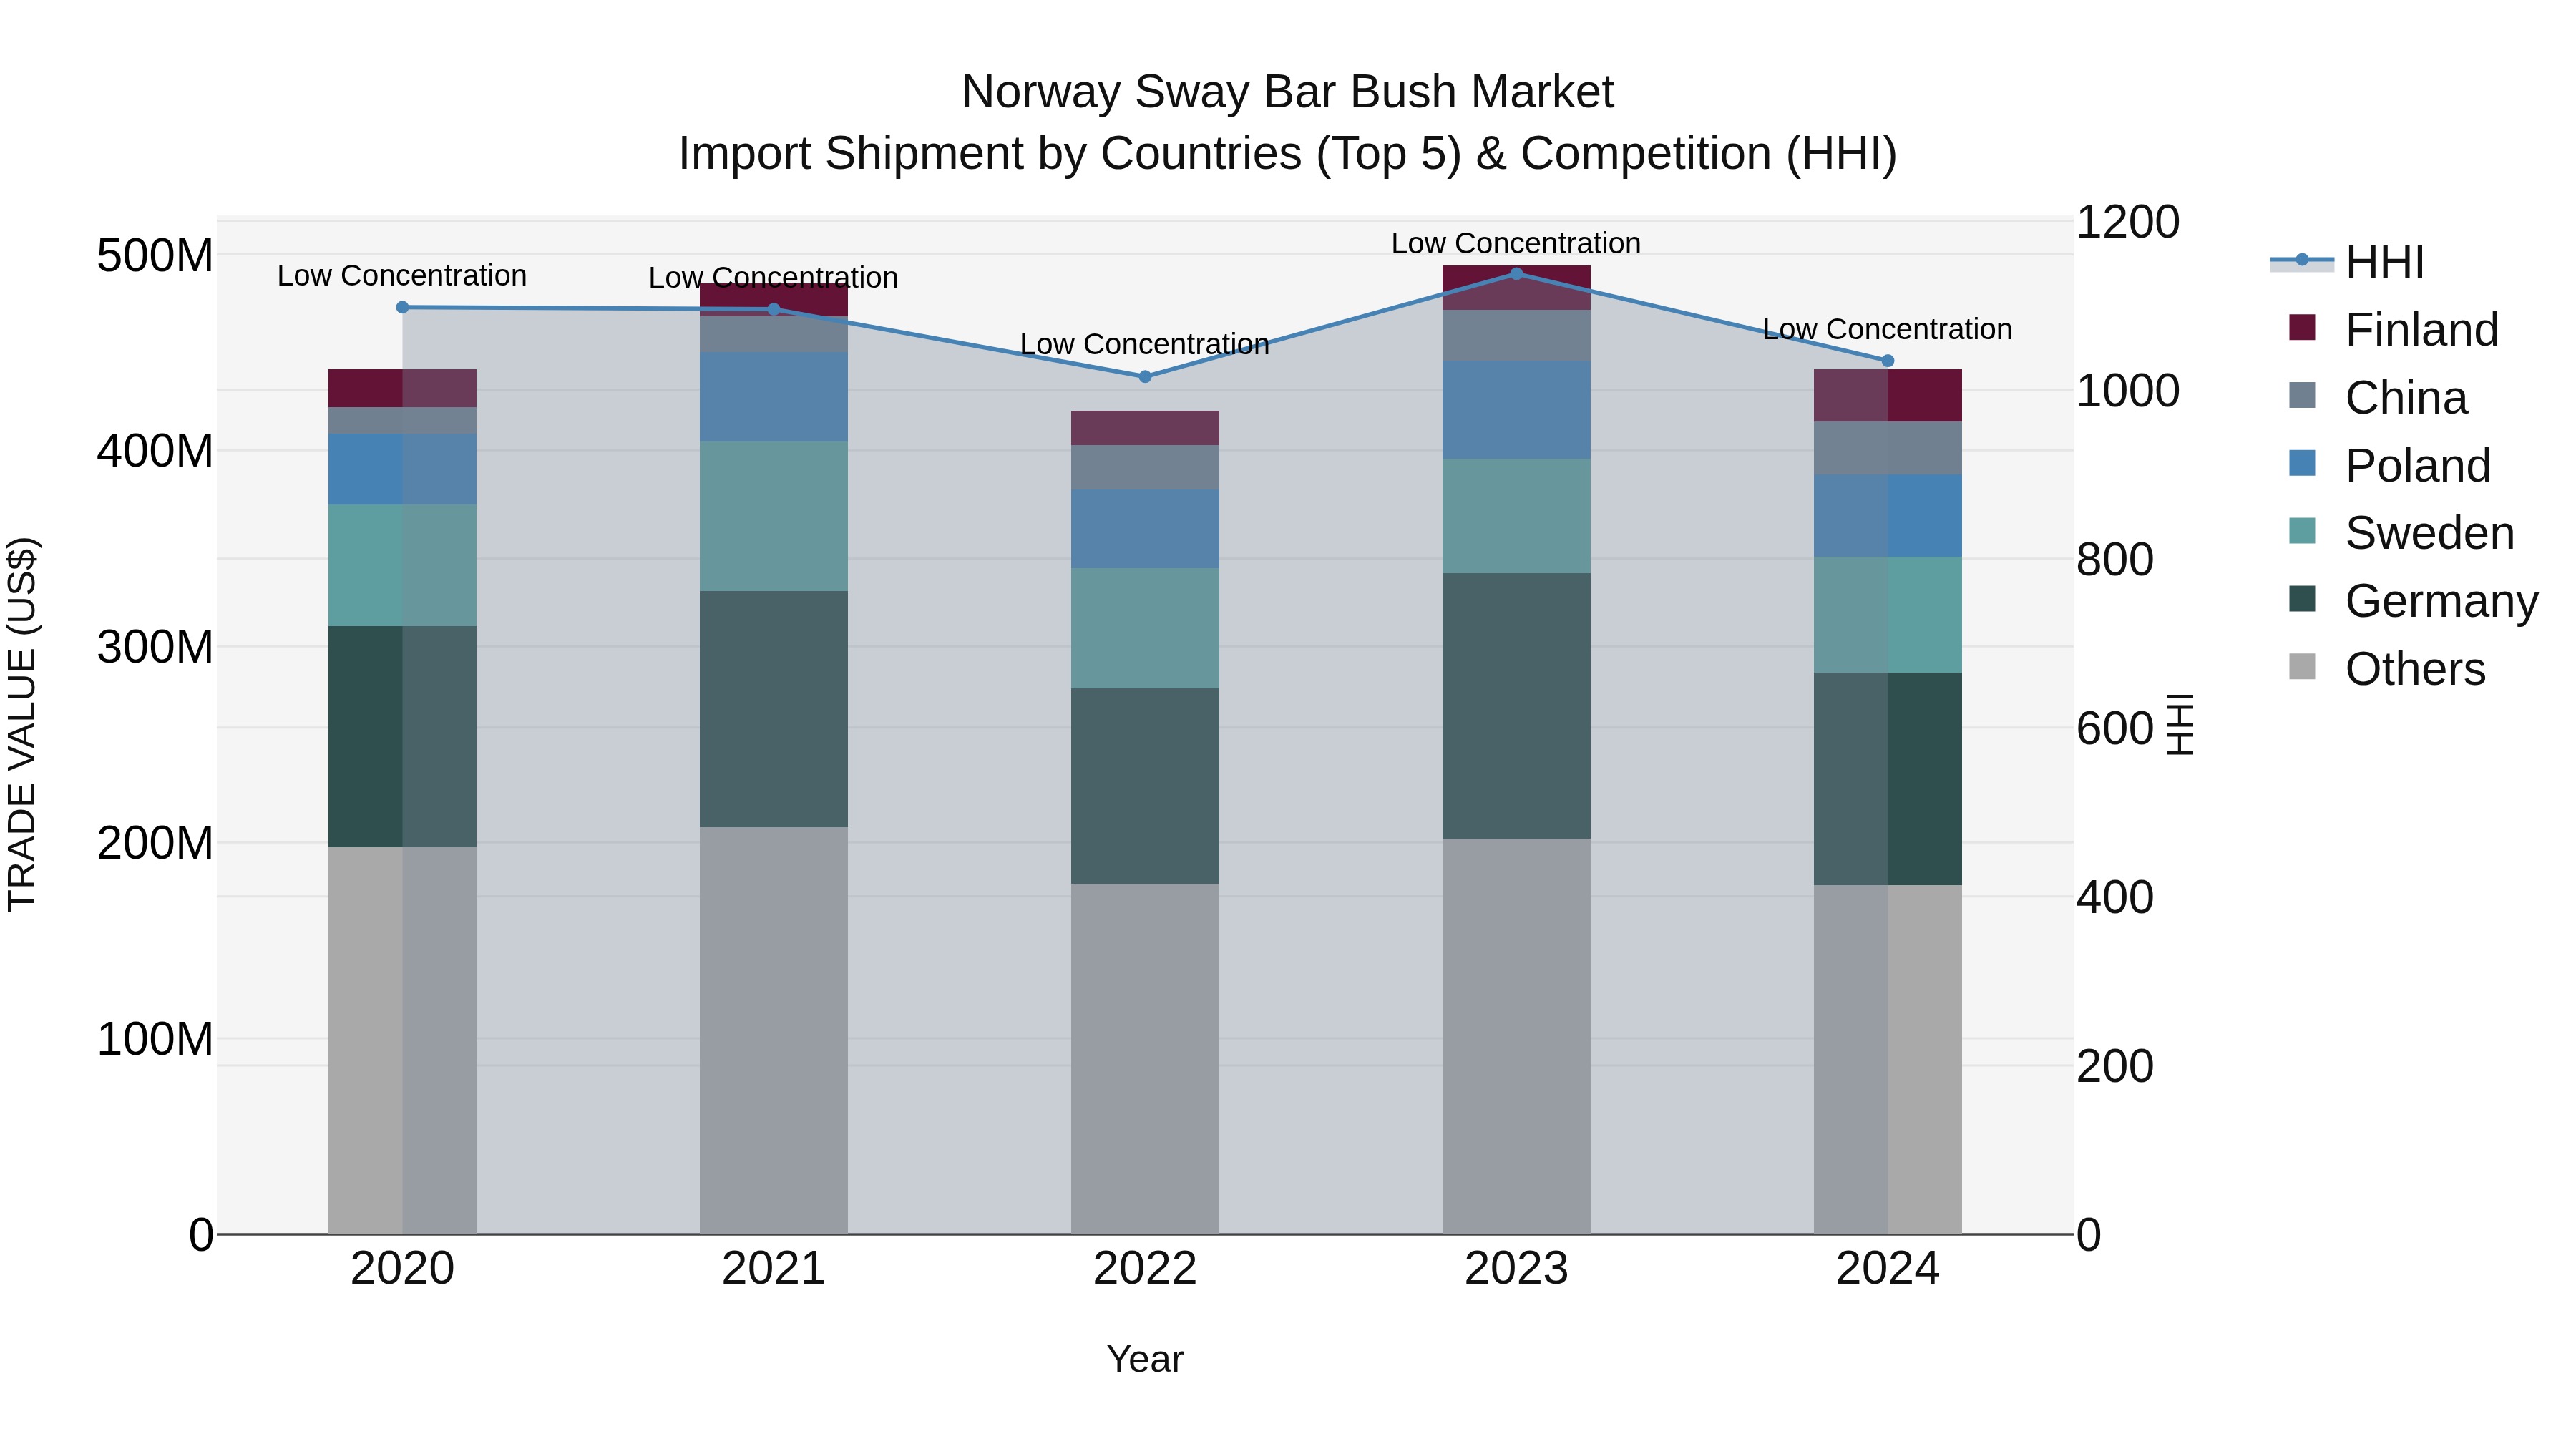Click the 800 HHI axis tick label
The height and width of the screenshot is (1449, 2576).
click(2115, 560)
